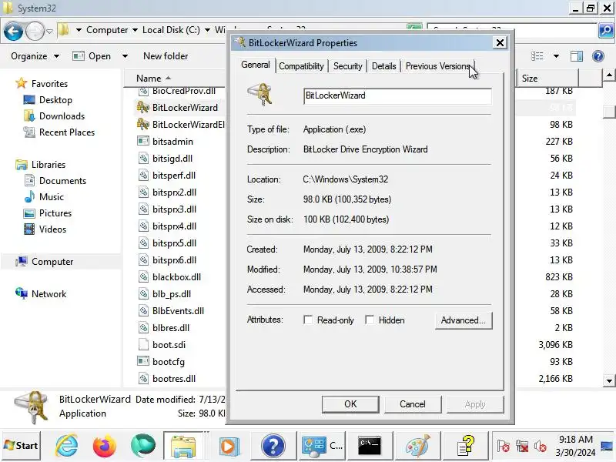Switch to the Details tab

point(383,66)
